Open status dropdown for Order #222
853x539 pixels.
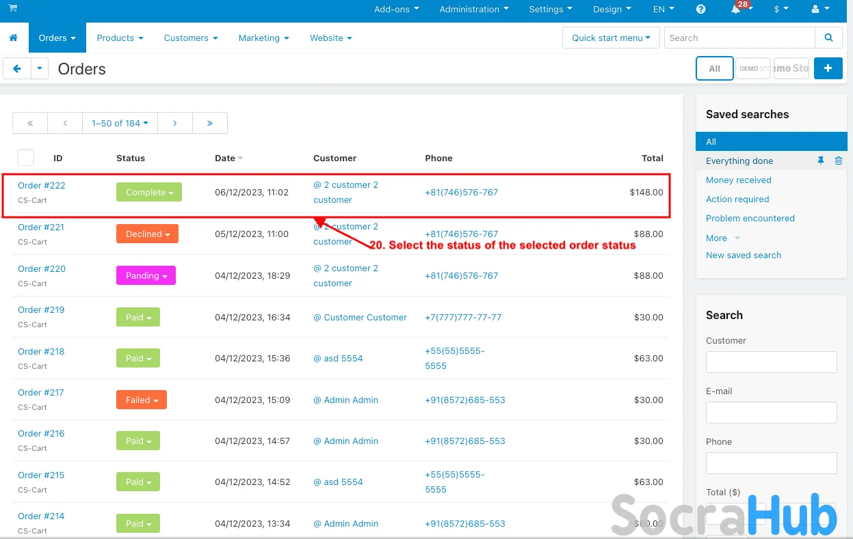149,193
